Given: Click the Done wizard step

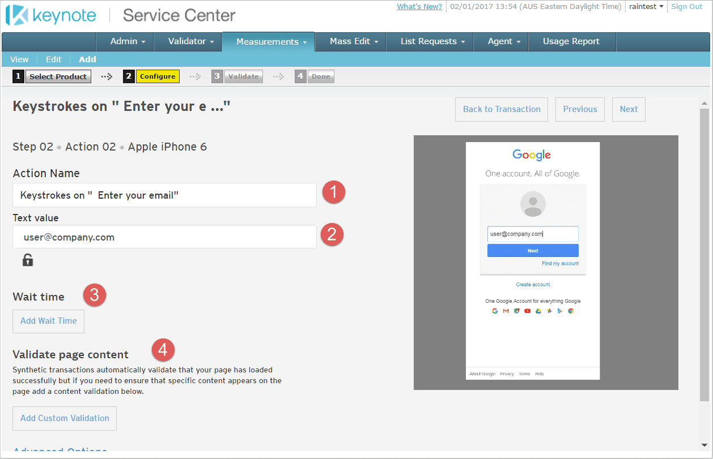Looking at the screenshot, I should (321, 76).
